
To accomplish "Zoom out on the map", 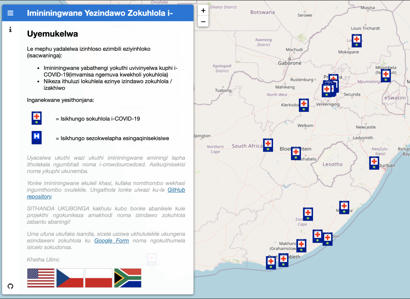I will 203,21.
